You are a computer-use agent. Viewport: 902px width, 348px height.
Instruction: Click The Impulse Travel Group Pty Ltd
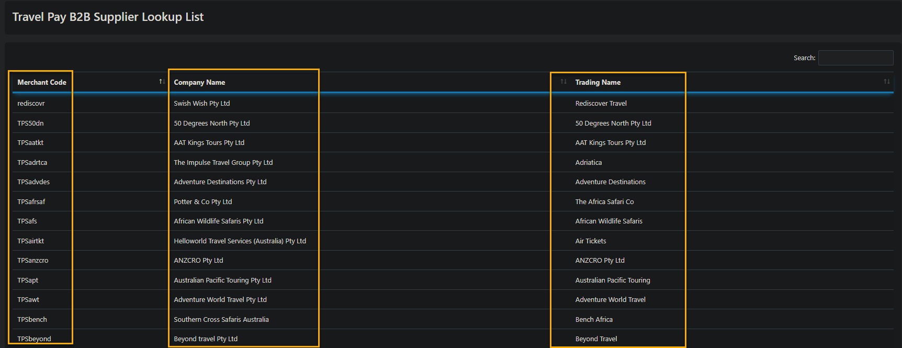click(x=223, y=163)
